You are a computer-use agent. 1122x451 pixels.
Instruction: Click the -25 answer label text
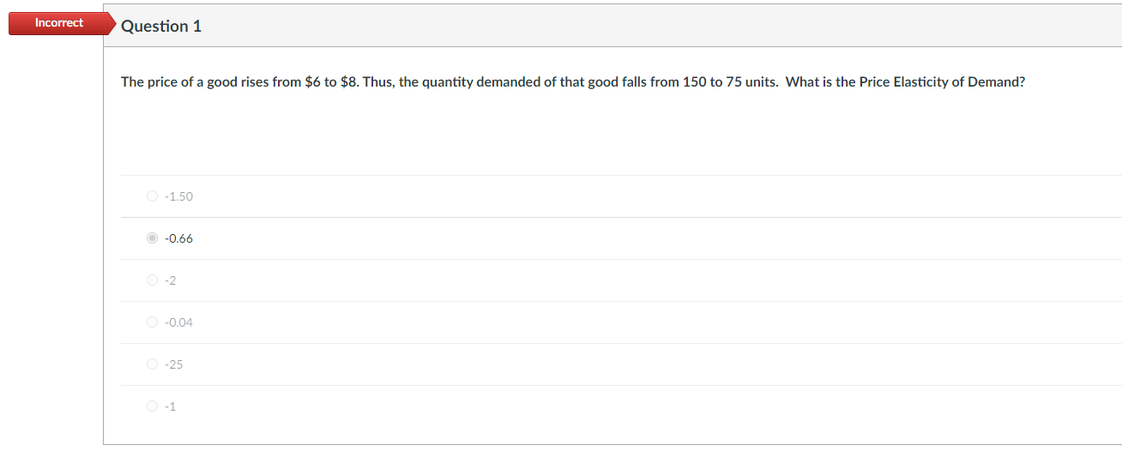[173, 364]
